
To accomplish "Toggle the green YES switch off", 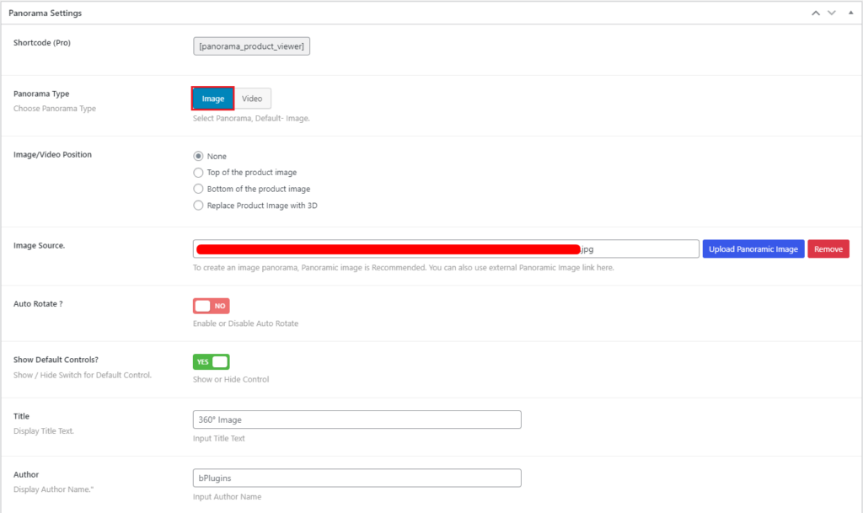I will [x=211, y=361].
